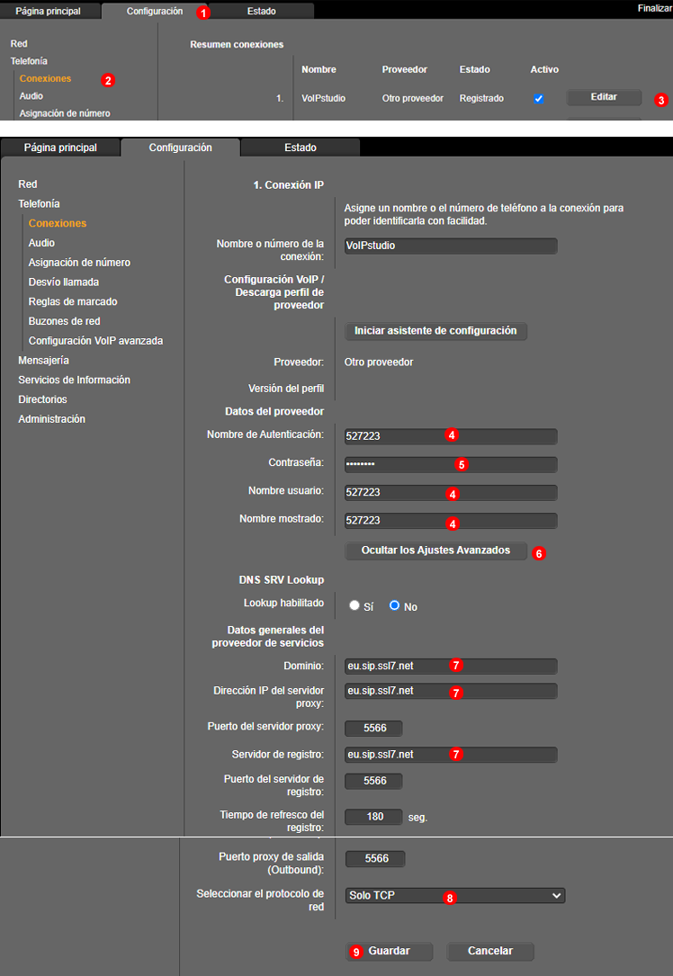
Task: Click Iniciar asistente de configuración button
Action: [435, 330]
